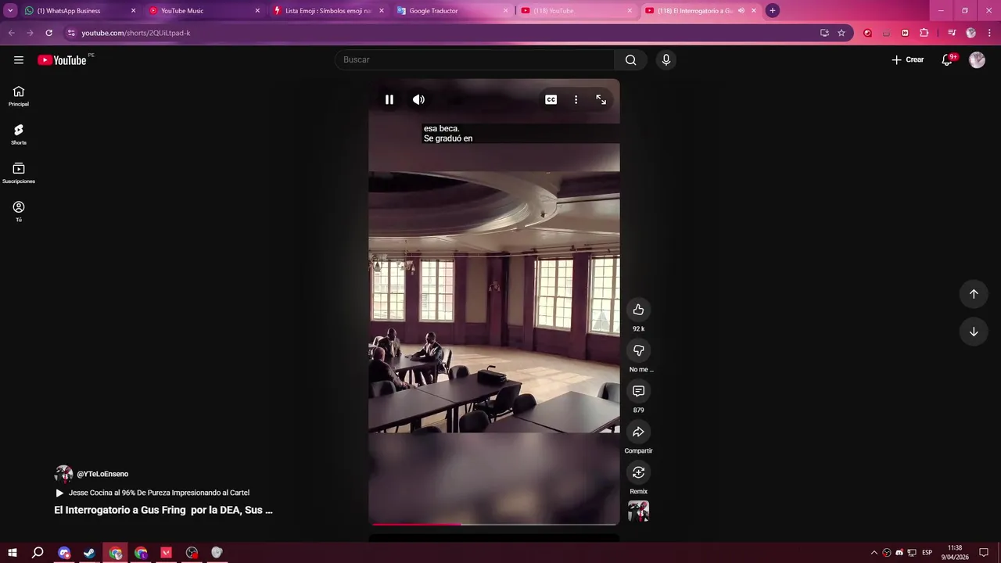Screen dimensions: 1001x563
Task: Open Shorts in the sidebar
Action: [19, 134]
